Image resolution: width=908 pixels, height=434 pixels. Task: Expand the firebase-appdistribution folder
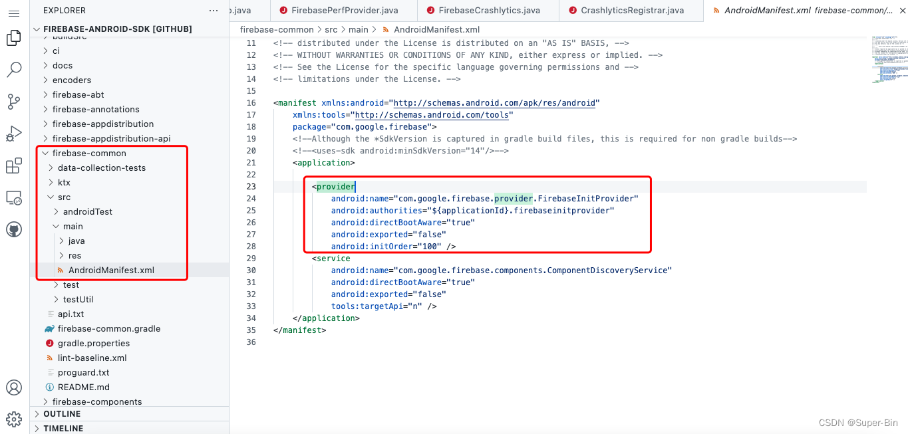tap(130, 124)
